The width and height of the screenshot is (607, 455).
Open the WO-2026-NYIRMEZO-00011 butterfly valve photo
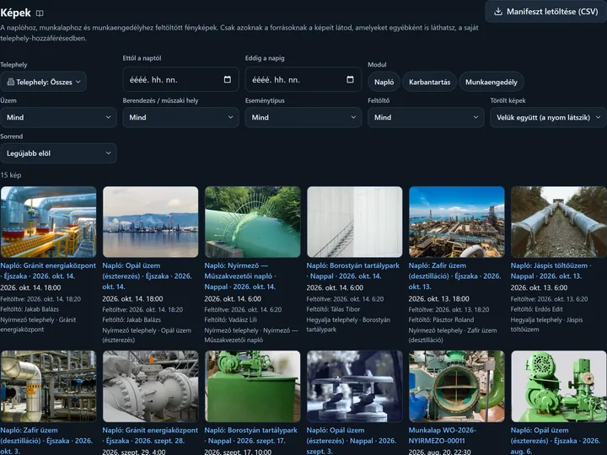click(457, 386)
